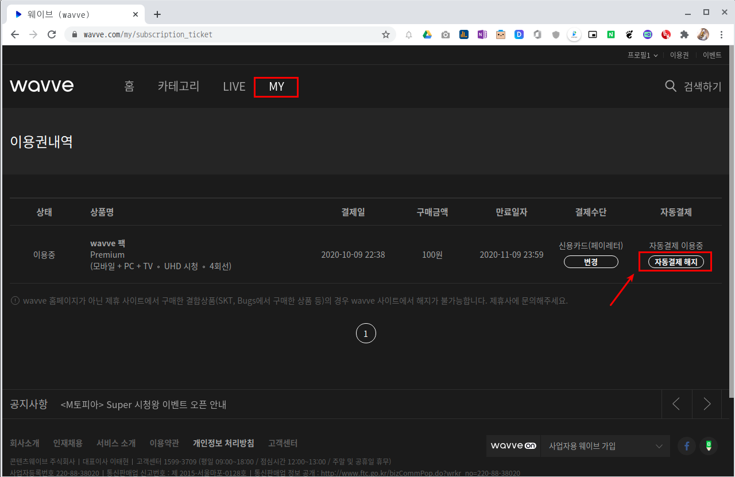Screen dimensions: 735x477
Task: Open the Chrome three-dot menu
Action: pyautogui.click(x=721, y=34)
